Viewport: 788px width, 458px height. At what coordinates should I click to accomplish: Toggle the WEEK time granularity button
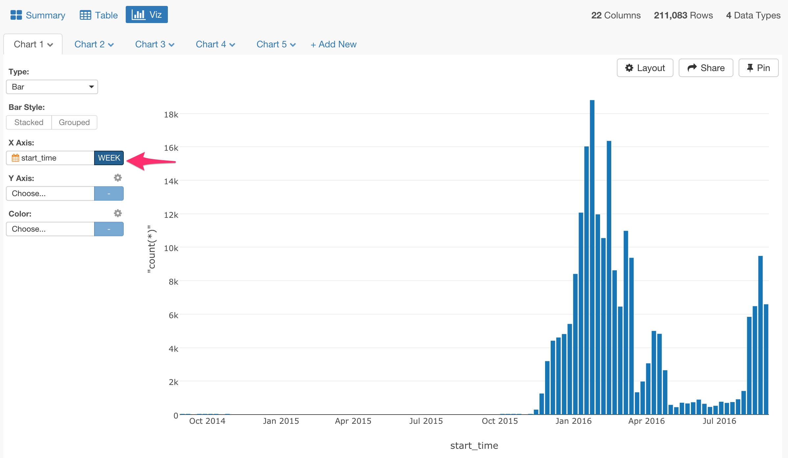point(109,158)
